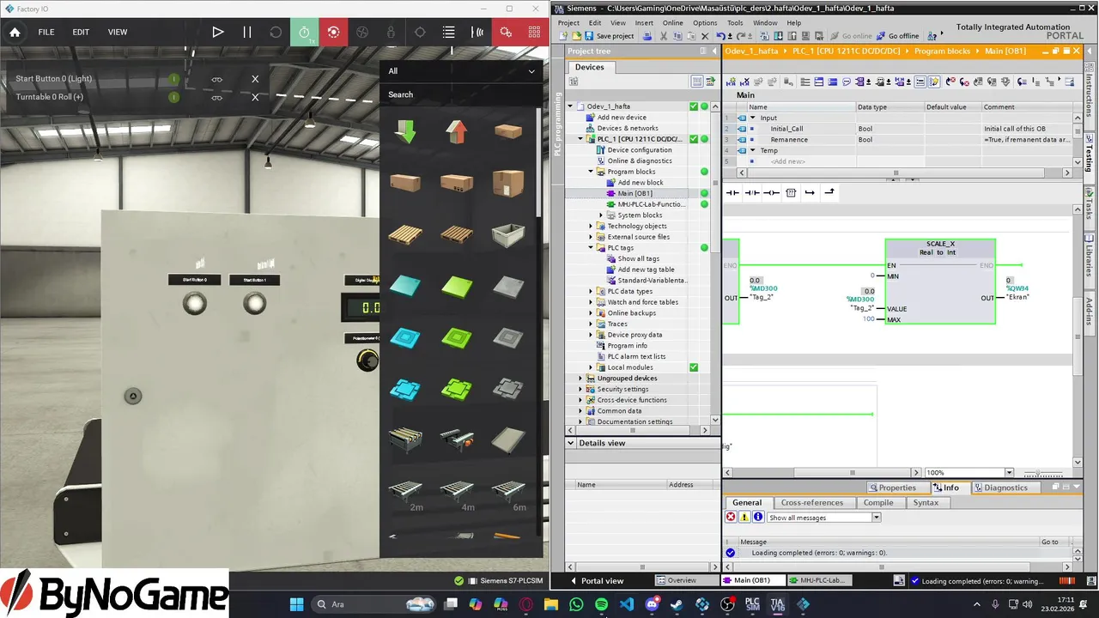Collapse the PLC tags folder

[x=591, y=248]
